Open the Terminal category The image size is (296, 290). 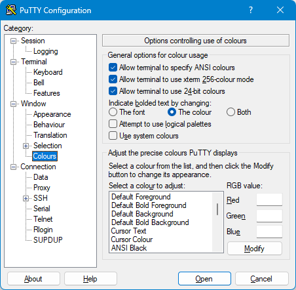(x=34, y=62)
